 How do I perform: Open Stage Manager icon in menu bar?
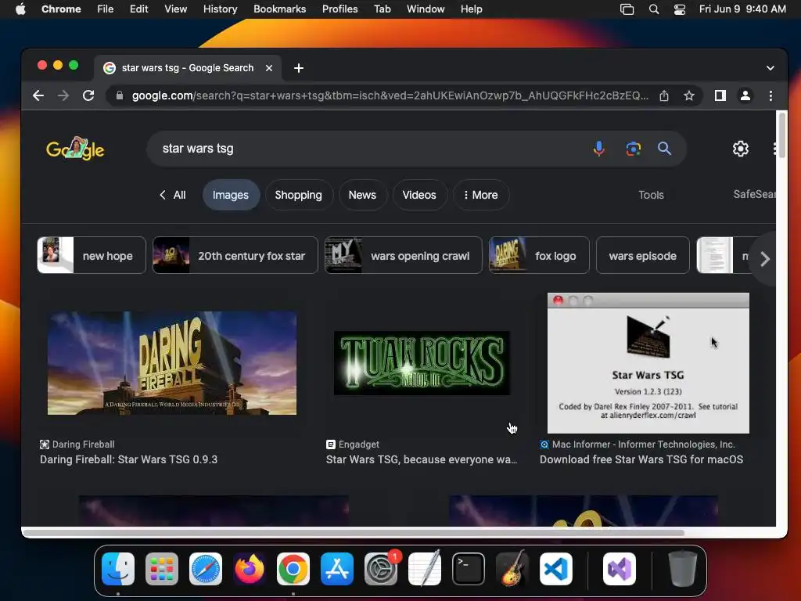(x=627, y=9)
